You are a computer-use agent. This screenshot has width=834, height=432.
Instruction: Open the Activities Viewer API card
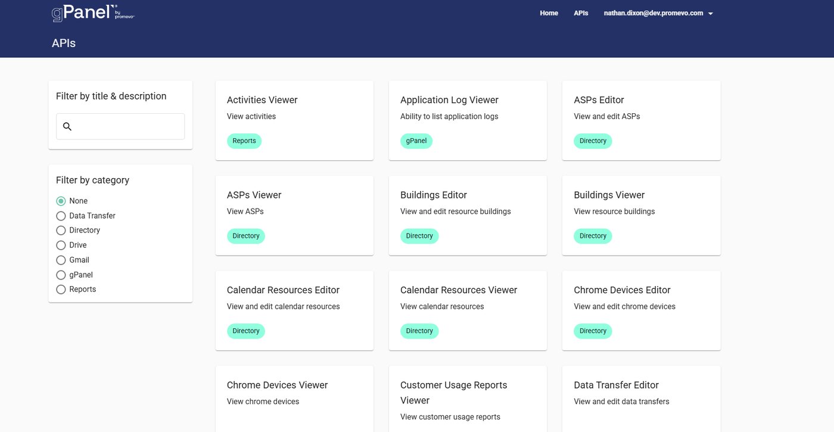click(x=294, y=120)
